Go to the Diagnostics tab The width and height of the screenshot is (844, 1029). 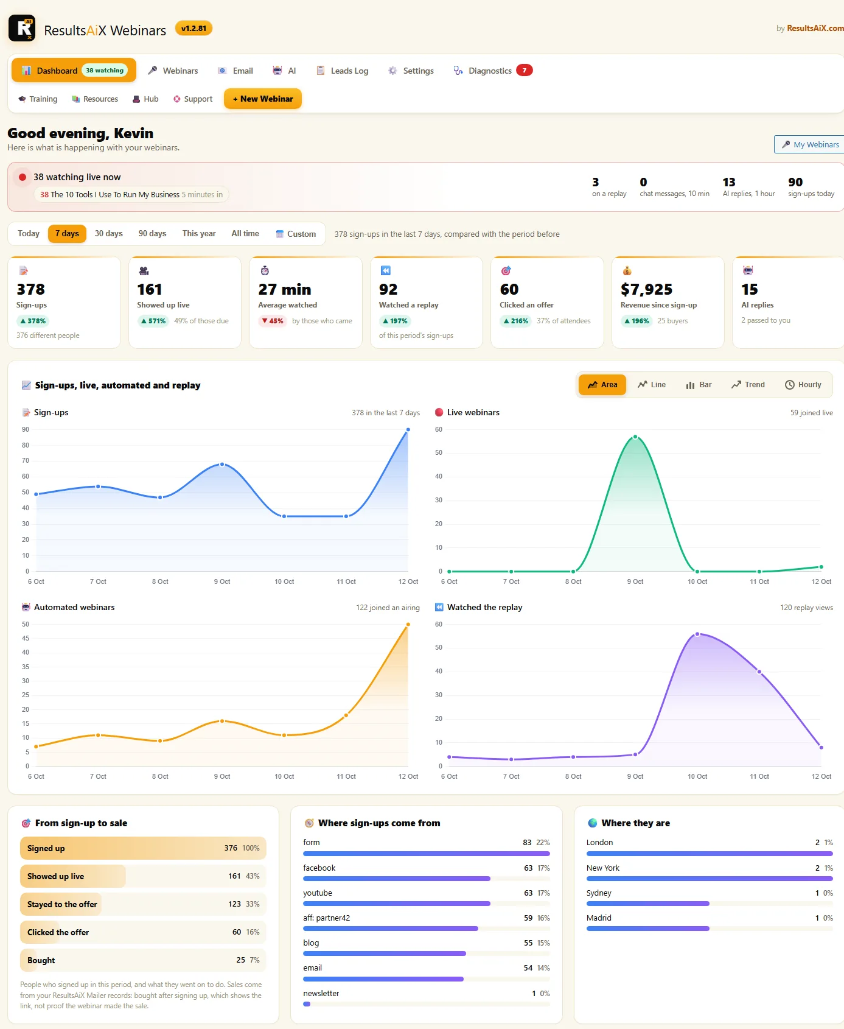pos(493,71)
